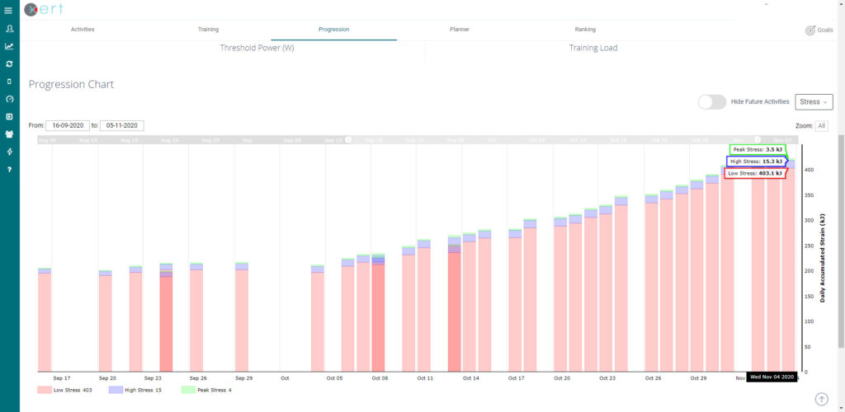The image size is (845, 412).
Task: Switch to the Activities tab
Action: (x=83, y=30)
